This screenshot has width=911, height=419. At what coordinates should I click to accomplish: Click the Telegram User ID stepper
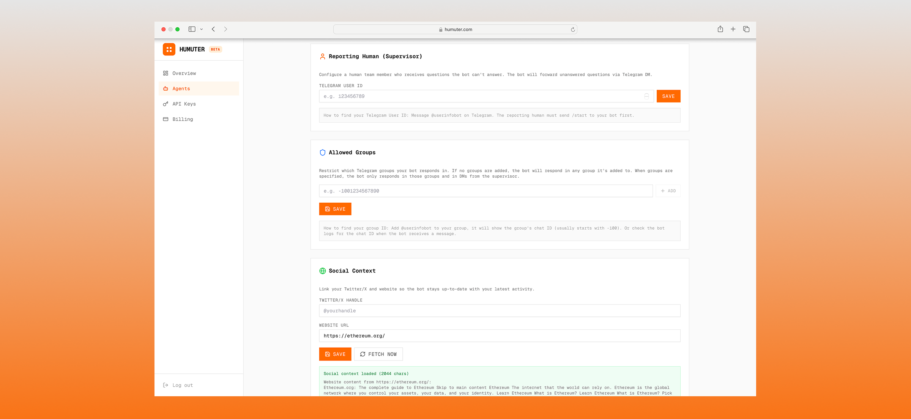pos(646,96)
